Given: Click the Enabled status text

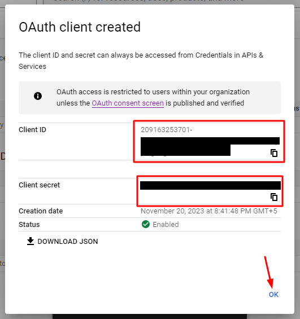Looking at the screenshot, I should 166,225.
